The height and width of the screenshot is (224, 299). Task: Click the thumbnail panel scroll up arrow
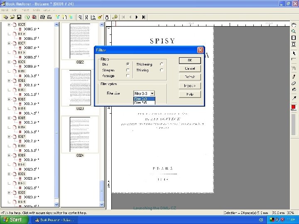tap(102, 24)
